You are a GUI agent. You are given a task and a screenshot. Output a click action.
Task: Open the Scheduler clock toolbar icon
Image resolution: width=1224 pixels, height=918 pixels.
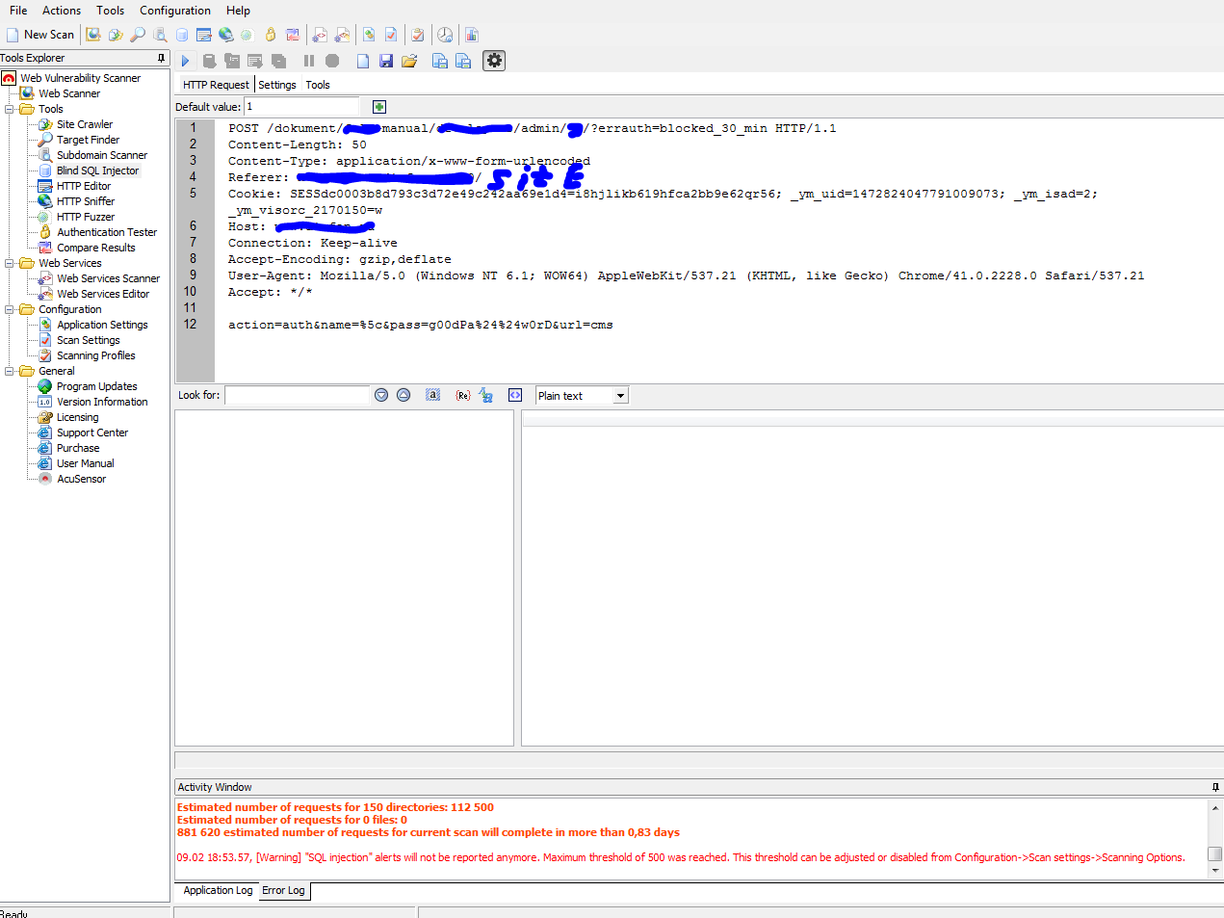444,35
